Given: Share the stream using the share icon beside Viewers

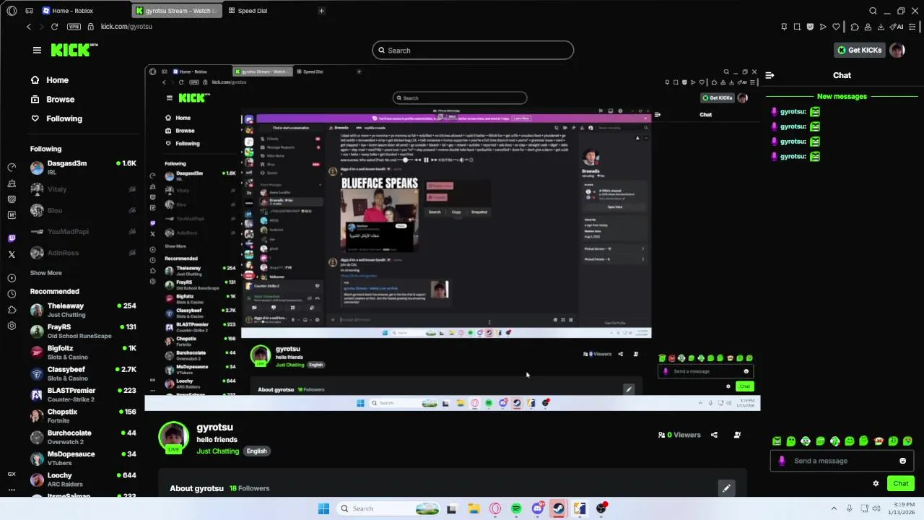Looking at the screenshot, I should pyautogui.click(x=714, y=435).
